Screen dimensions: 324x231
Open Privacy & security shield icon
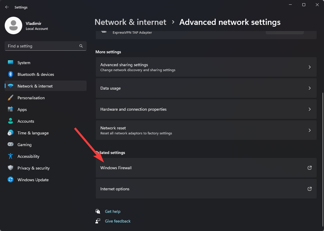click(11, 168)
